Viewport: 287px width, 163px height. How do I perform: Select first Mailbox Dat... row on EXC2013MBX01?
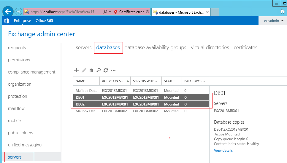(141, 91)
